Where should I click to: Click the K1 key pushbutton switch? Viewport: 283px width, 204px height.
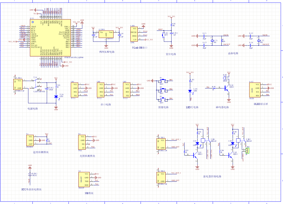162,80
